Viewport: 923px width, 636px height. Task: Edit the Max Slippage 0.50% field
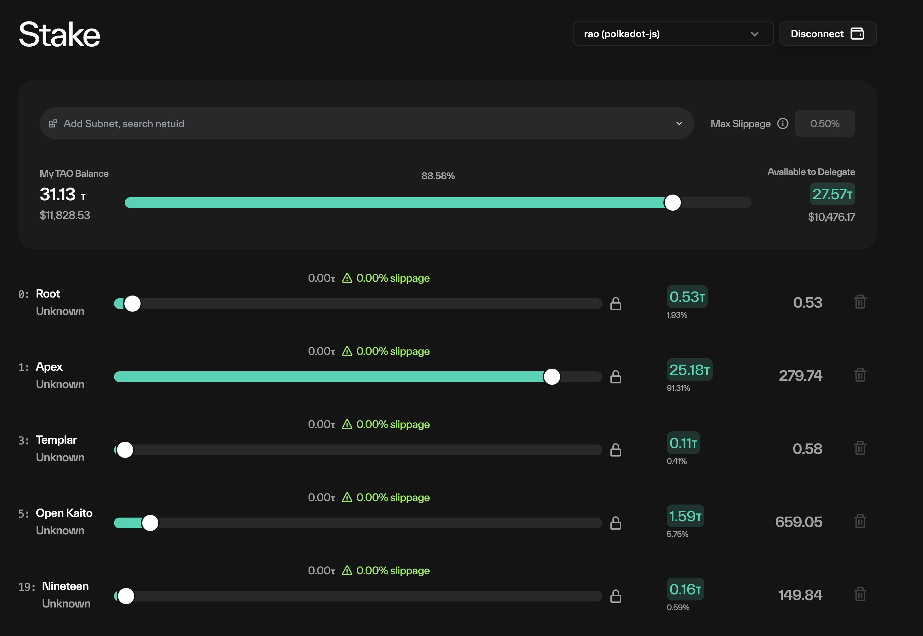click(825, 123)
